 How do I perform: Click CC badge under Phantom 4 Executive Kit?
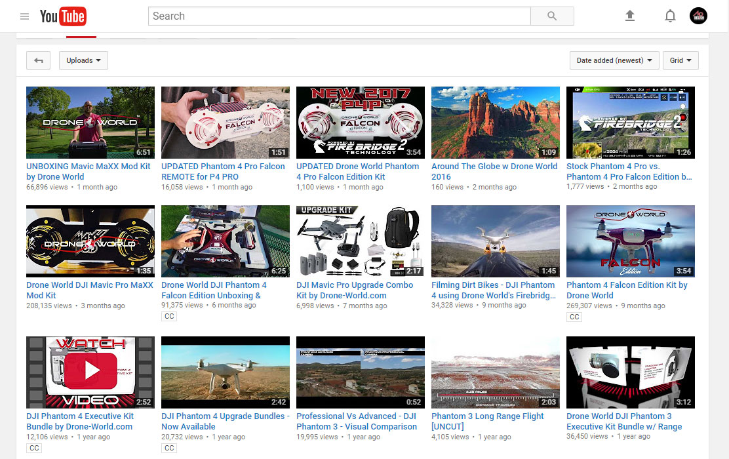(34, 448)
